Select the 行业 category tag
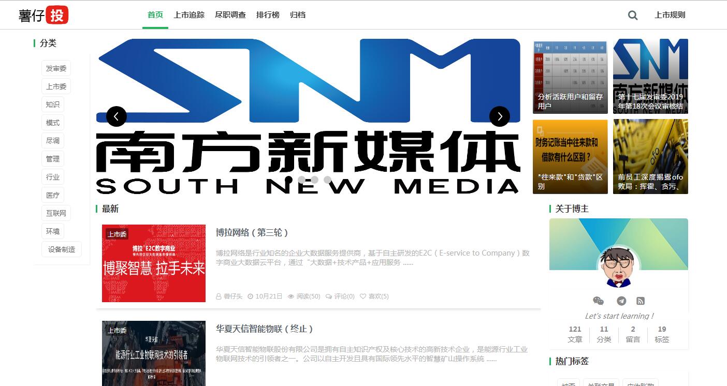This screenshot has height=386, width=727. 53,177
